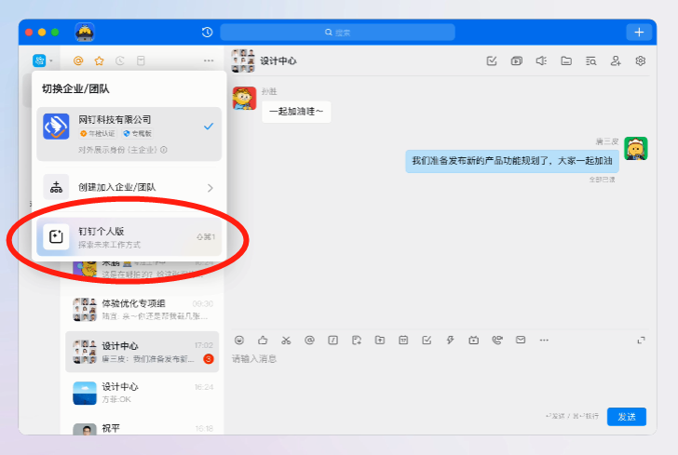Click the plus button in title bar
The image size is (678, 455).
(x=639, y=32)
